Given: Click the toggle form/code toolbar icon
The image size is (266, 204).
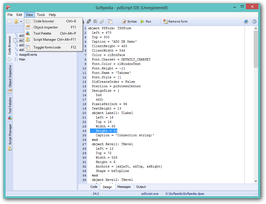Looking at the screenshot, I should click(110, 21).
